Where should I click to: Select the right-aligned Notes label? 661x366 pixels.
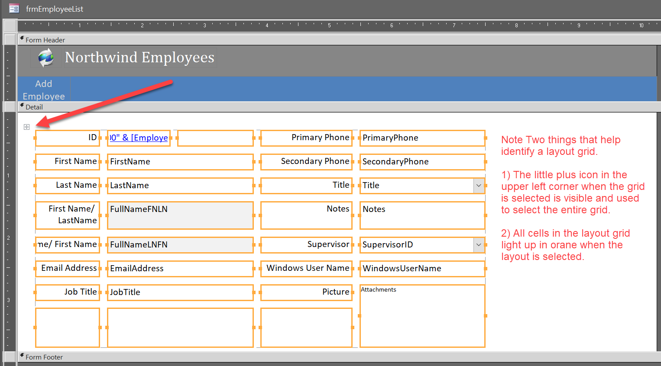pyautogui.click(x=306, y=215)
